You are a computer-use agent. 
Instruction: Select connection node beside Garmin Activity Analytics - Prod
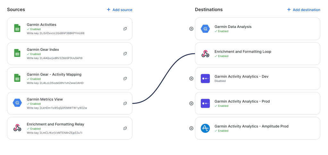pos(191,103)
